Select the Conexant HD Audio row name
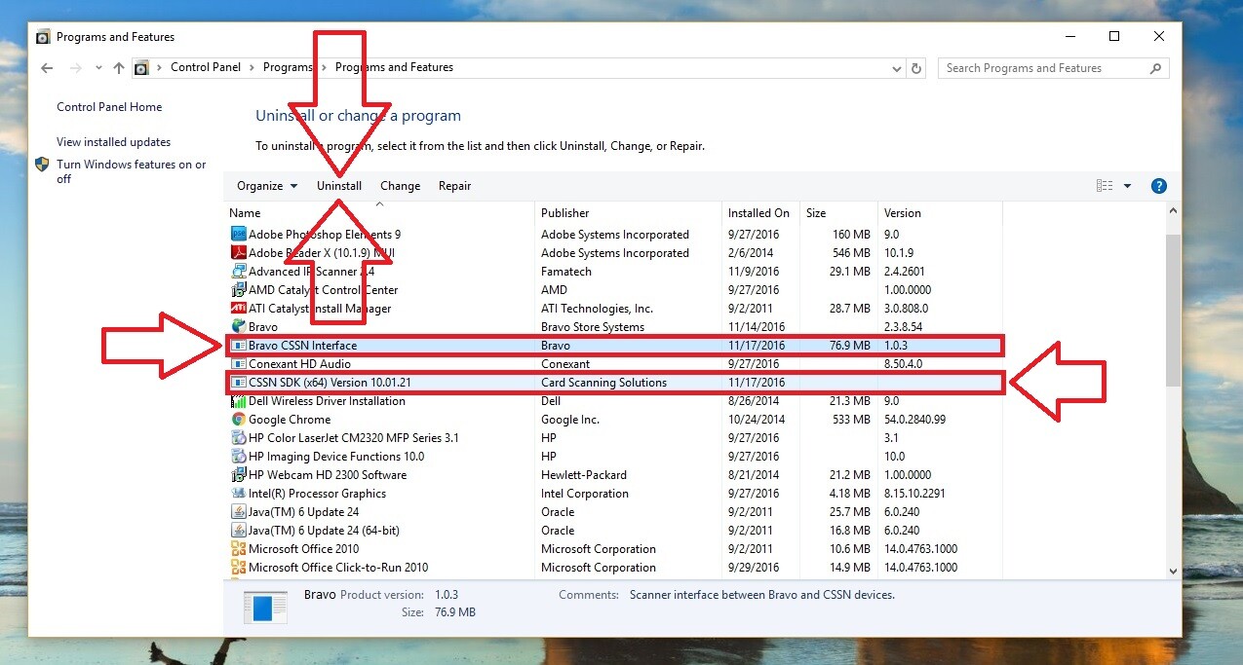 (299, 364)
